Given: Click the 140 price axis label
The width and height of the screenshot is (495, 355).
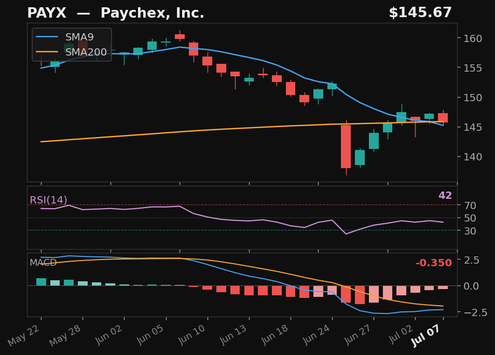Looking at the screenshot, I should 473,157.
